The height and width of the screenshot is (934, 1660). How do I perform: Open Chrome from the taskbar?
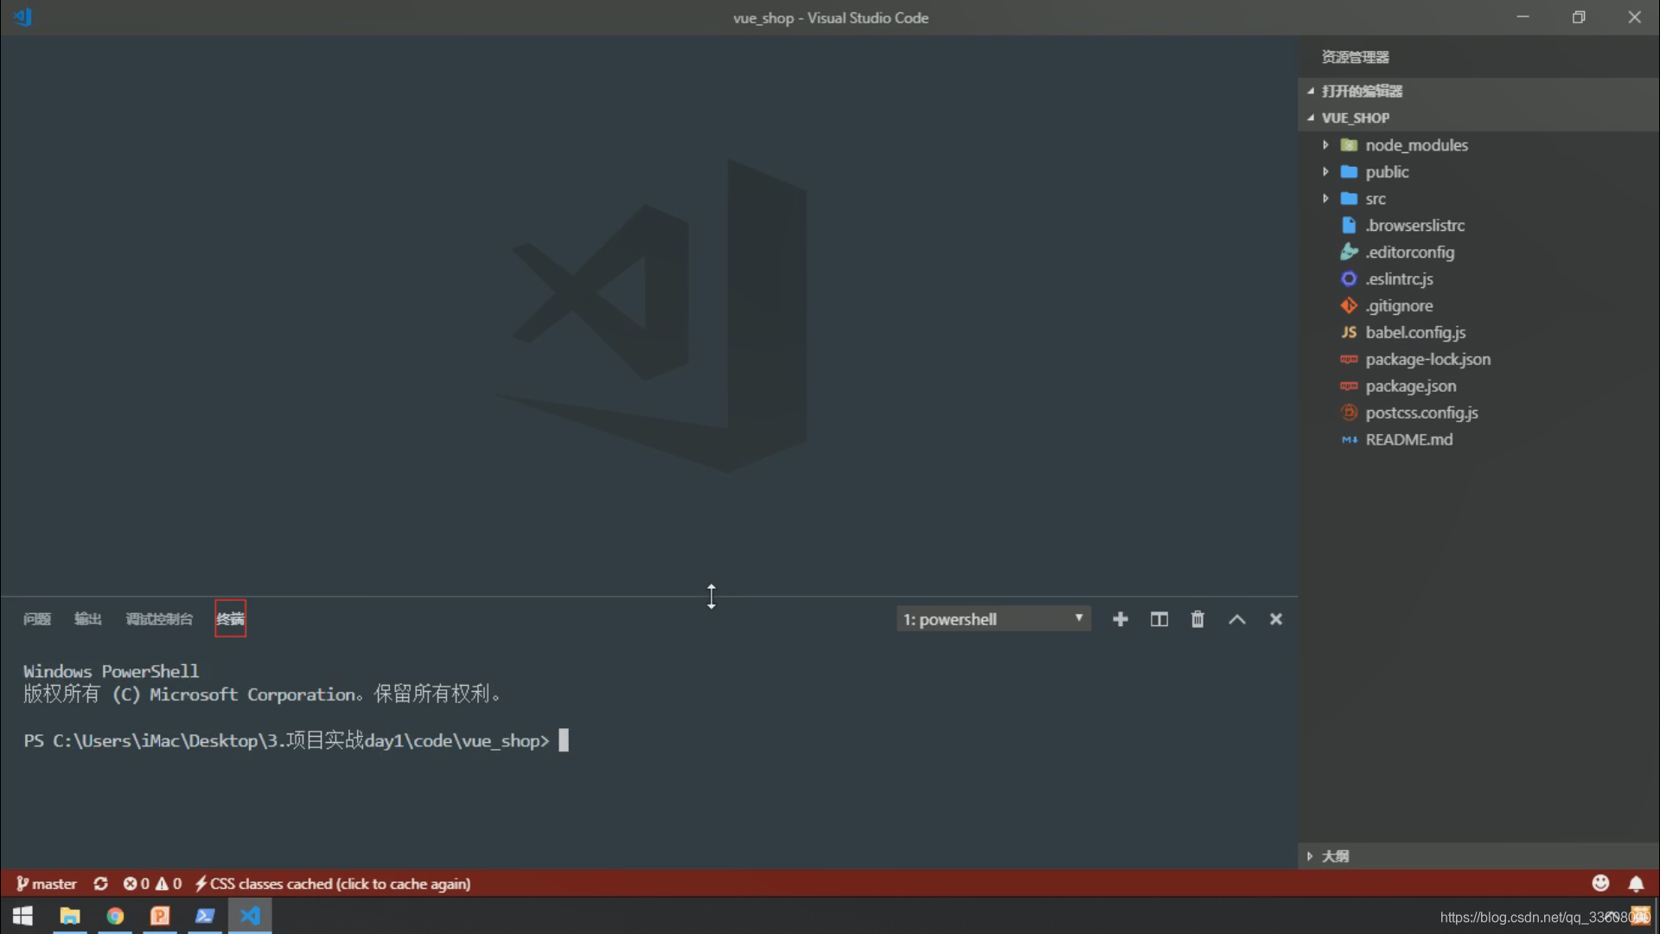pos(115,916)
